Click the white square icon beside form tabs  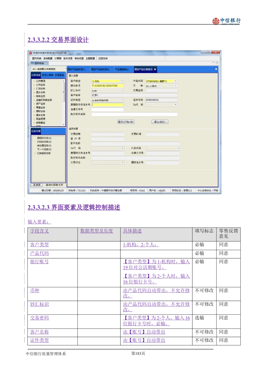[216, 69]
